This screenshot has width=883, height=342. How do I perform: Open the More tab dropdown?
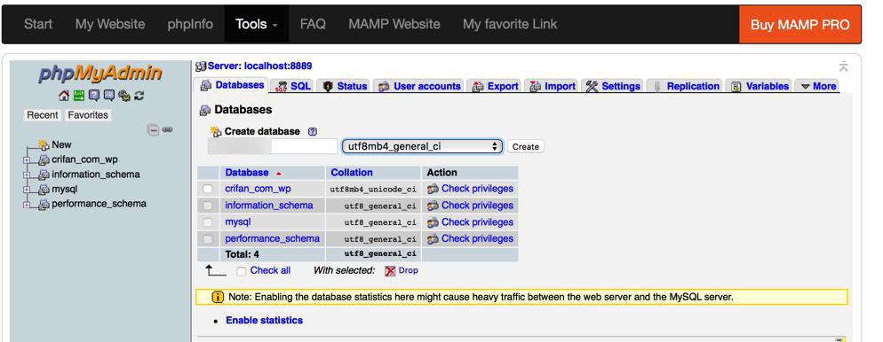pos(817,87)
